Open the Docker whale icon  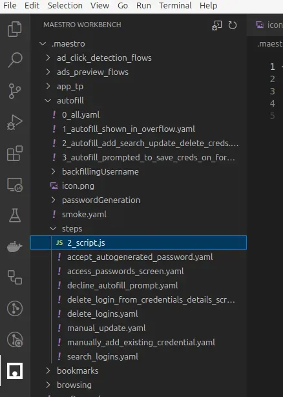15,246
